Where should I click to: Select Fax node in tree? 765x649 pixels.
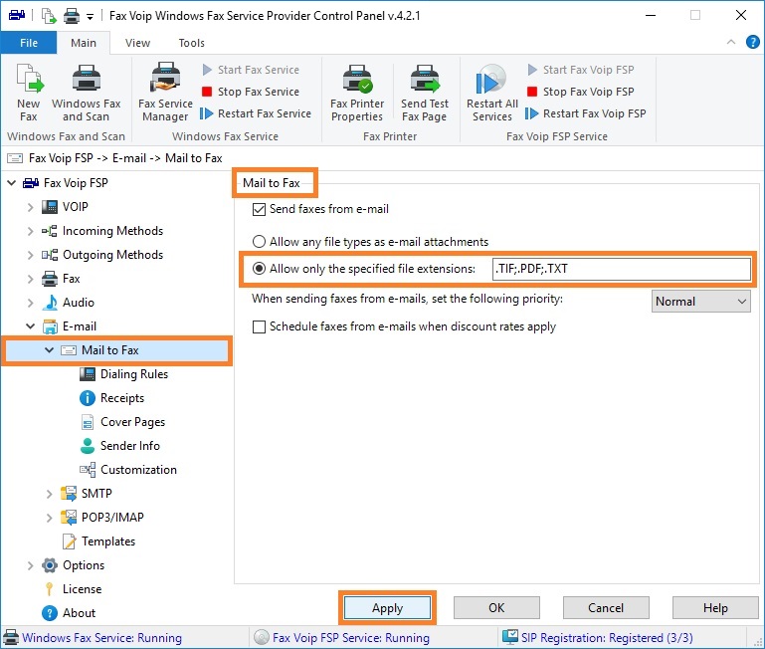[x=71, y=279]
